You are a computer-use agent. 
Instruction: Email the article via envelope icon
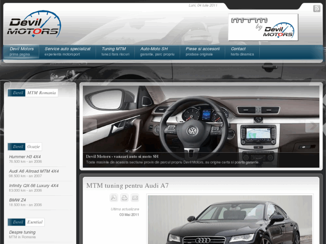pos(135,197)
